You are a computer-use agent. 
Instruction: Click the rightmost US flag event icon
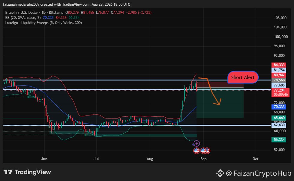click(208, 150)
